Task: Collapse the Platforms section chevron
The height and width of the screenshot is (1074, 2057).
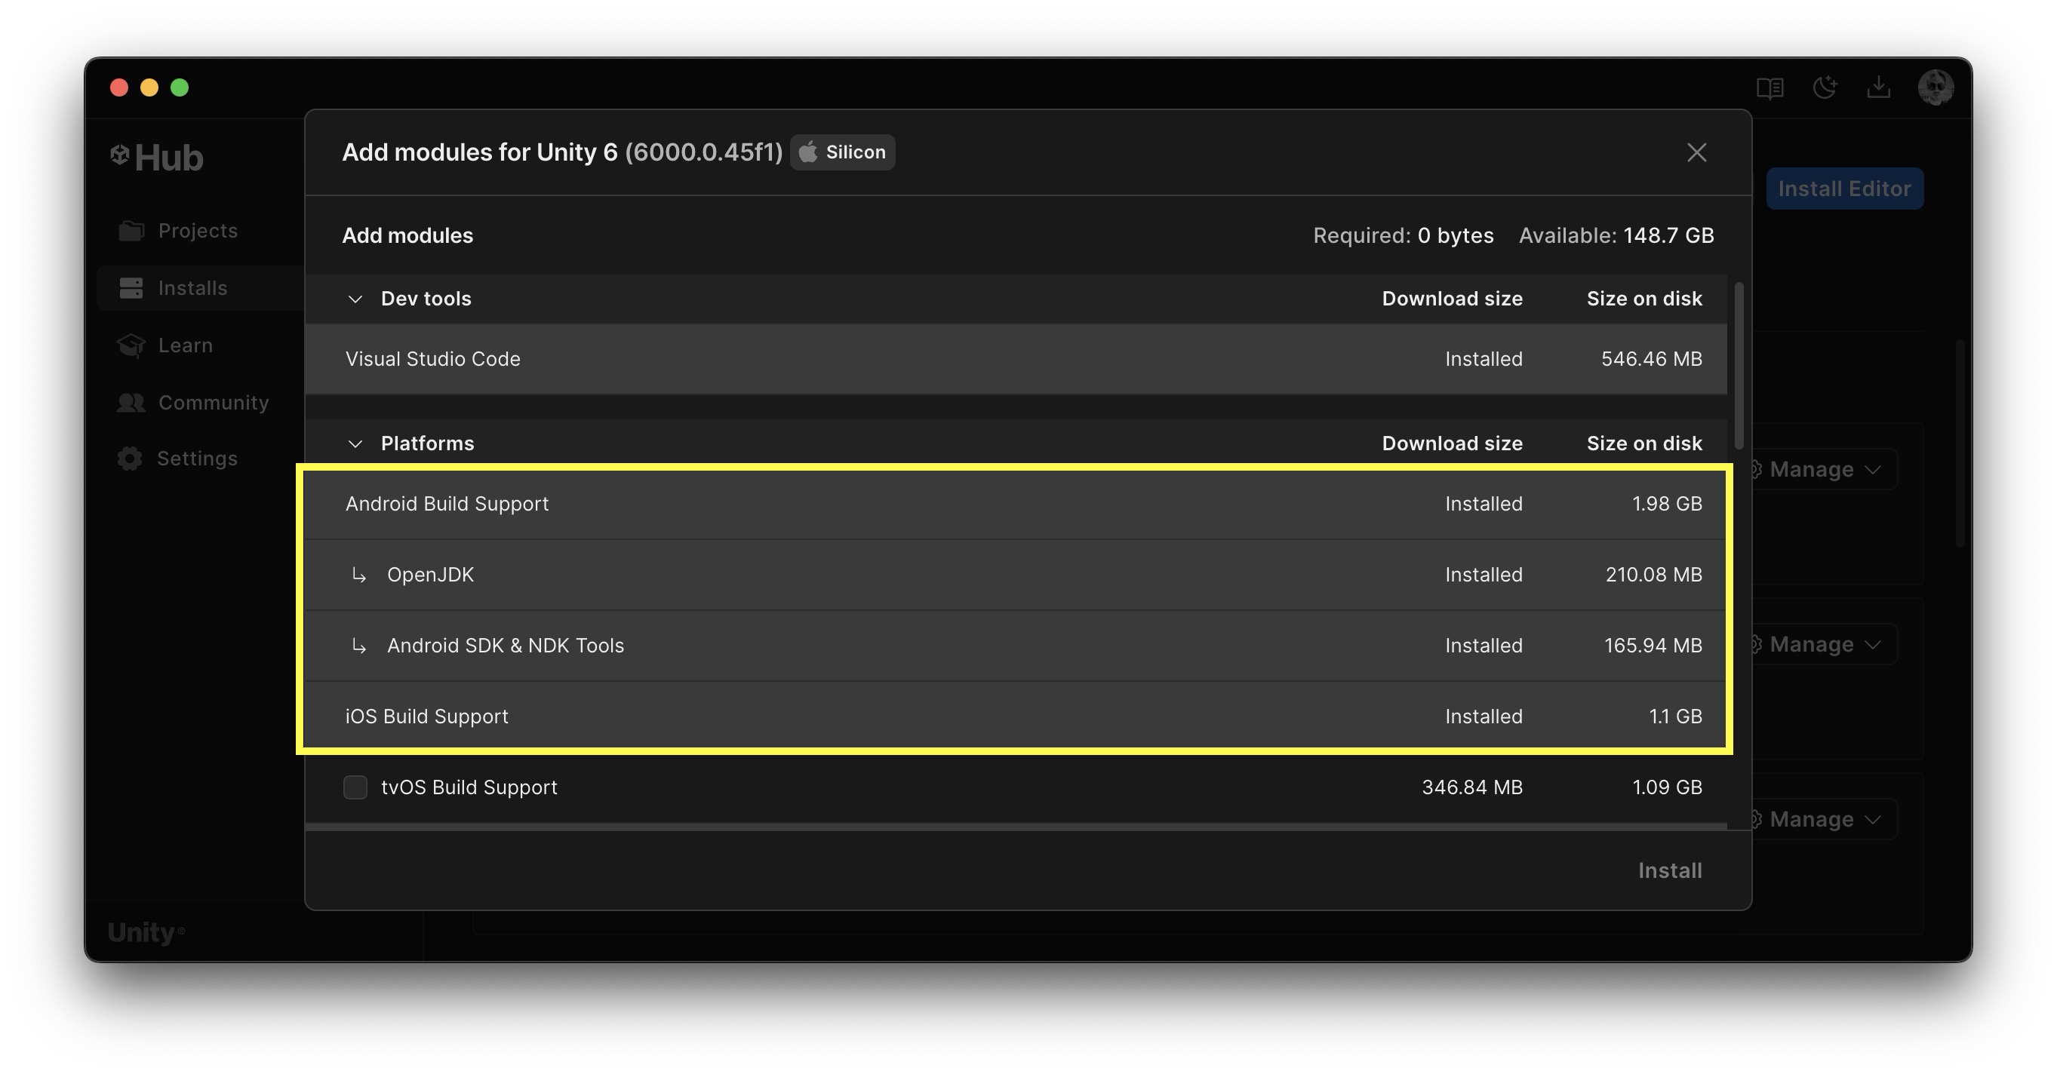Action: (355, 443)
